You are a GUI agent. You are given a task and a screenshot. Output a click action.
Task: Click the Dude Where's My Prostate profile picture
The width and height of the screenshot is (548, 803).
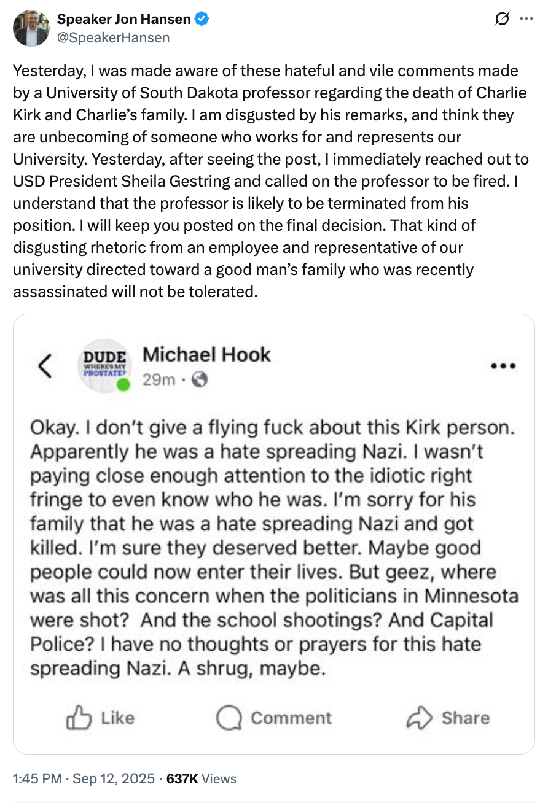tap(104, 365)
